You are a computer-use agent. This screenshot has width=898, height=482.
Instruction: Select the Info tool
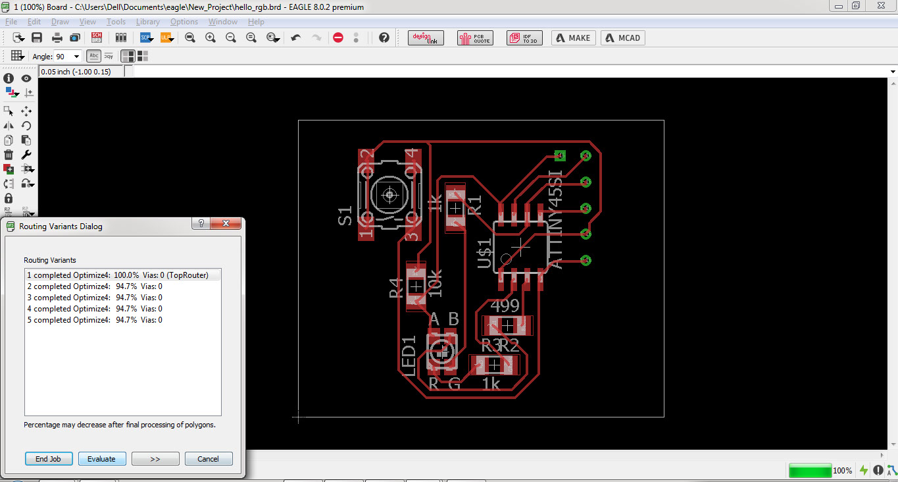[x=9, y=78]
